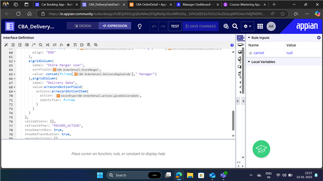
Task: Click the pi constant toolbar icon
Action: [x=75, y=45]
